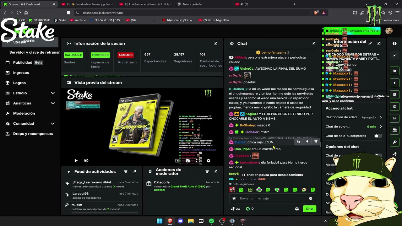Open the user avatar profile menu
Viewport: 402px width, 226px height.
[389, 31]
